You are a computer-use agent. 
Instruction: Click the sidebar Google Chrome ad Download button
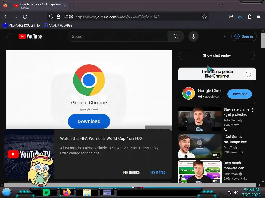(x=239, y=94)
